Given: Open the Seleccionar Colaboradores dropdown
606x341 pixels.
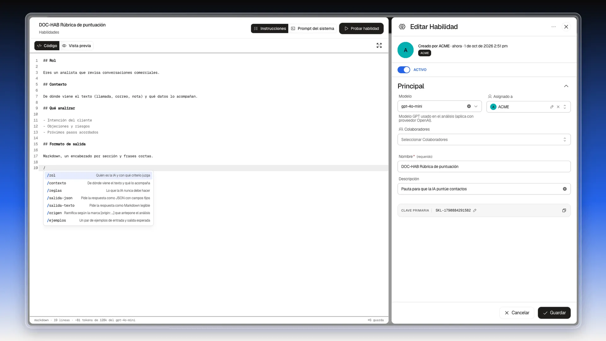Looking at the screenshot, I should coord(484,140).
